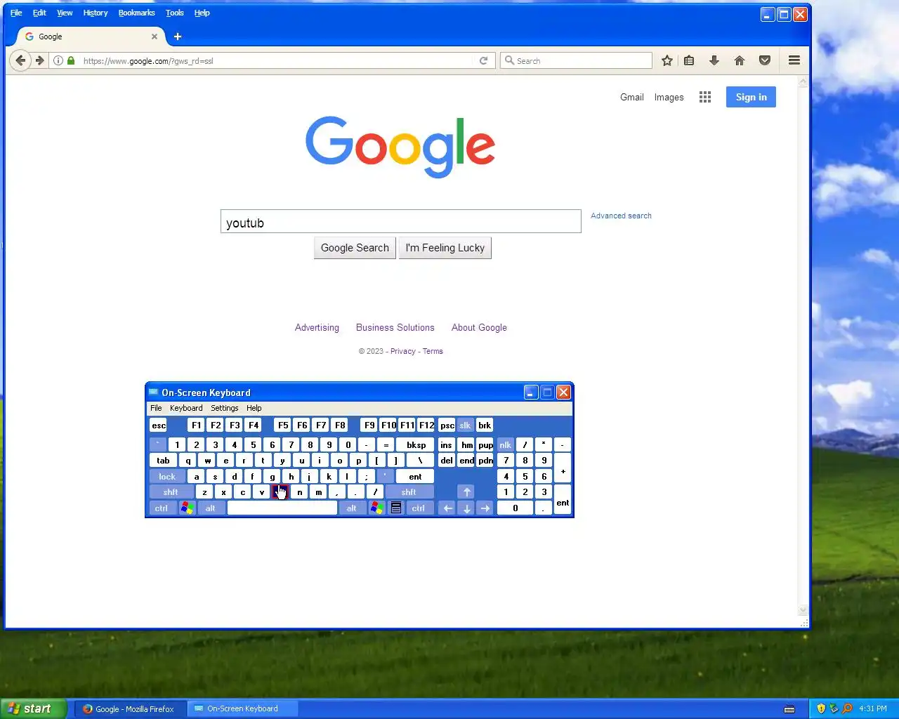Toggle the right shft key
This screenshot has height=719, width=899.
409,492
